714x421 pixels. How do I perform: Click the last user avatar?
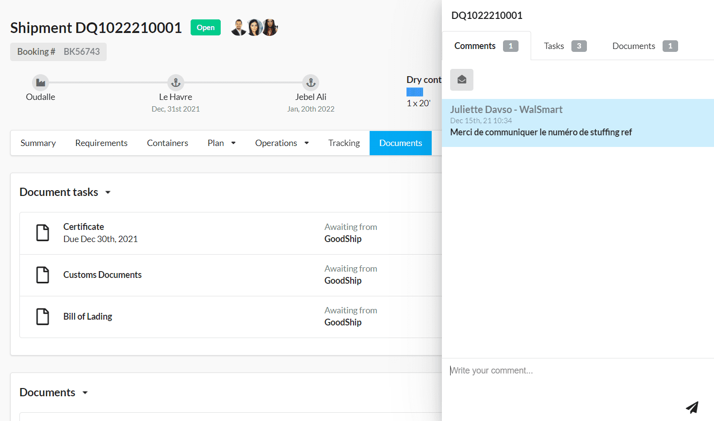coord(270,28)
